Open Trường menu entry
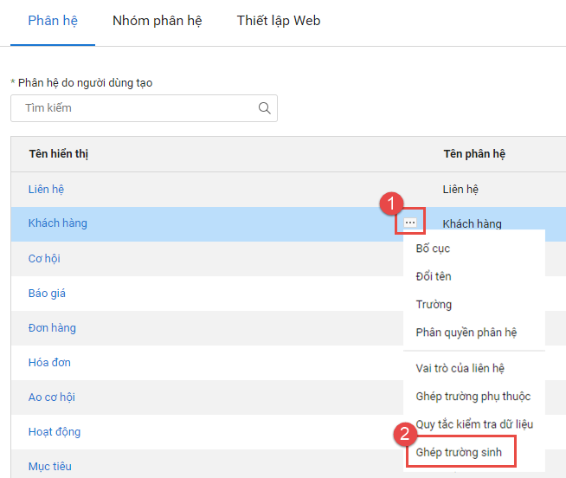This screenshot has height=478, width=566. 434,304
